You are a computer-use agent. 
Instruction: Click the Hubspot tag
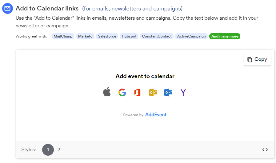[x=129, y=36]
